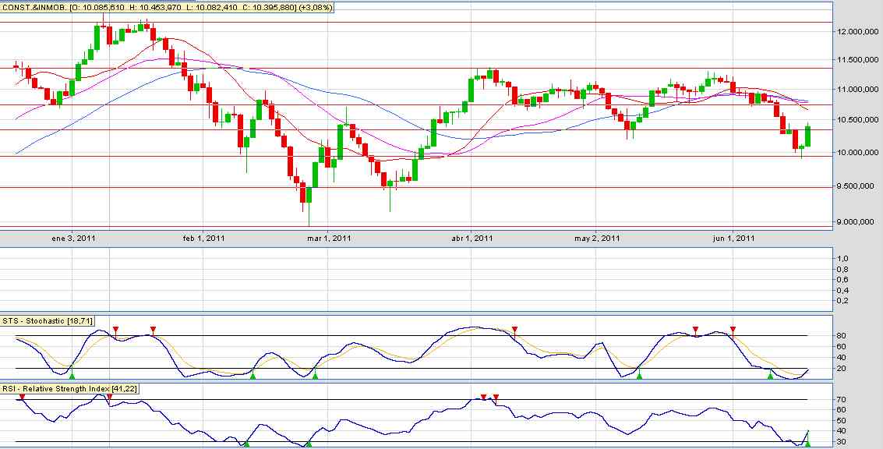
Task: Click the may 2, 2011 date label
Action: coord(596,239)
